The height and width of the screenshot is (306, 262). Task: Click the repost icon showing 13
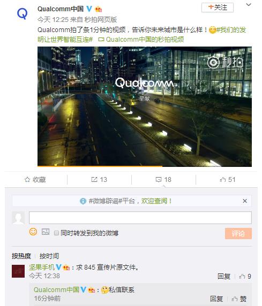94,180
